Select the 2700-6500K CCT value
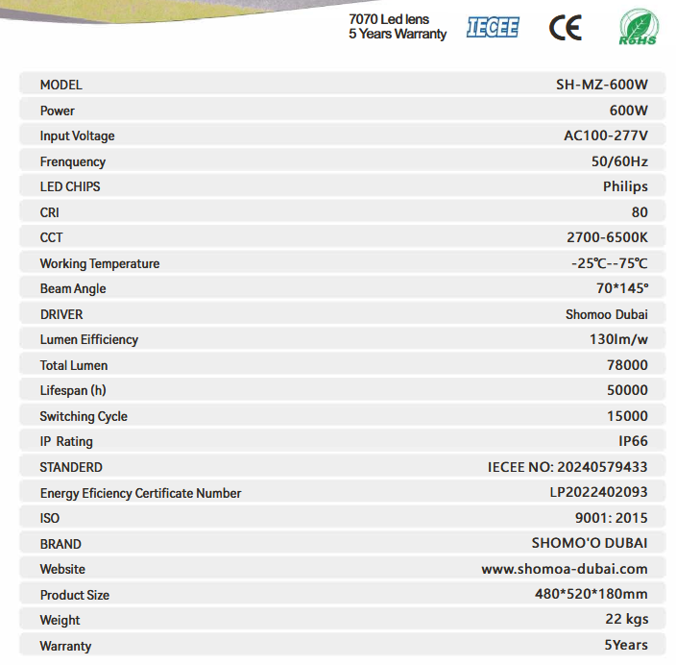This screenshot has width=676, height=665. click(x=607, y=237)
